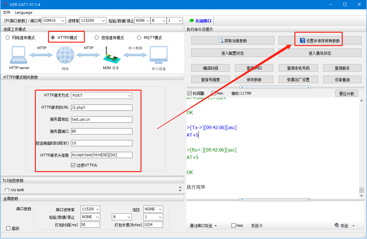This screenshot has width=367, height=239.
Task: Open the HTTP请求方式 POST dropdown
Action: coord(102,96)
